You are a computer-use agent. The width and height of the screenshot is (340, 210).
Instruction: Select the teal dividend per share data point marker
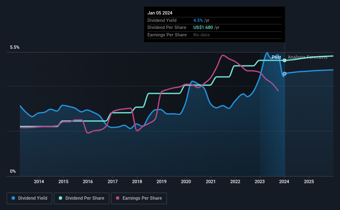(285, 60)
